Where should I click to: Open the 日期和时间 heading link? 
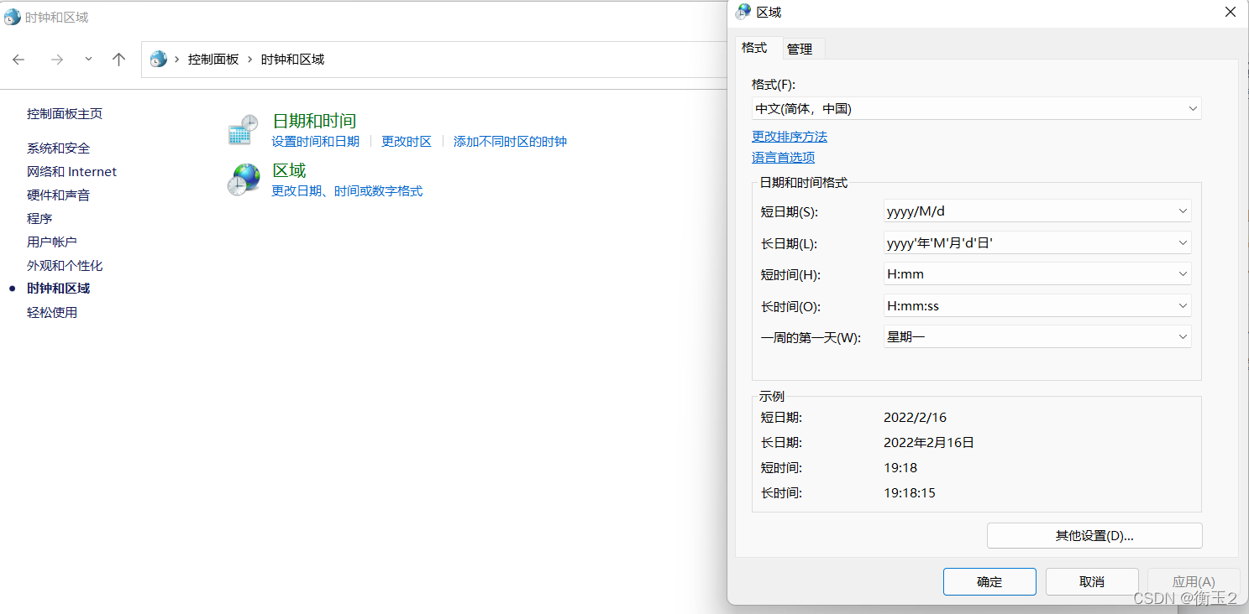[315, 121]
